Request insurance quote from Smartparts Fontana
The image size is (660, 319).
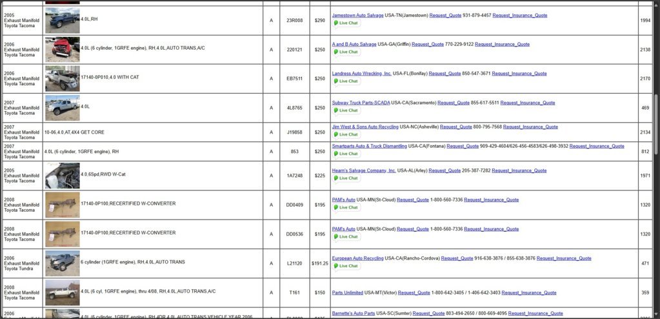tap(597, 146)
